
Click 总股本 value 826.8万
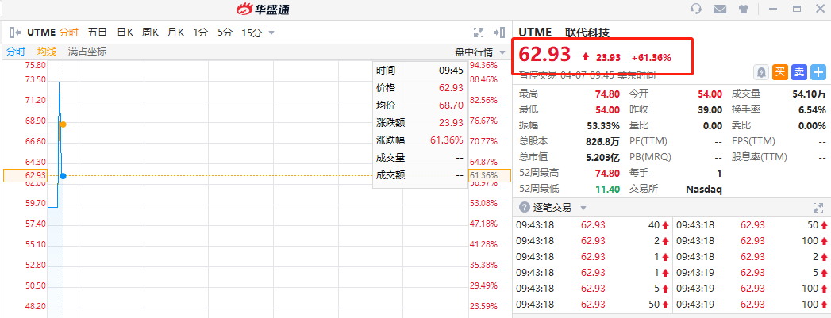coord(603,141)
